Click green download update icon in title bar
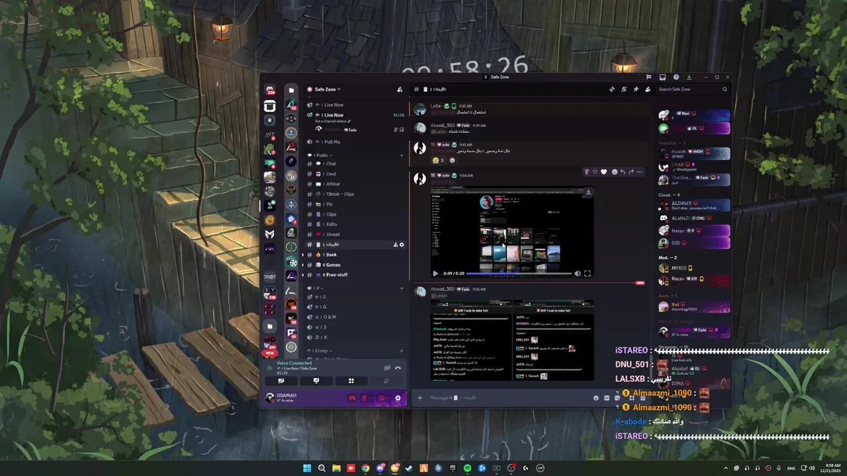 [689, 77]
